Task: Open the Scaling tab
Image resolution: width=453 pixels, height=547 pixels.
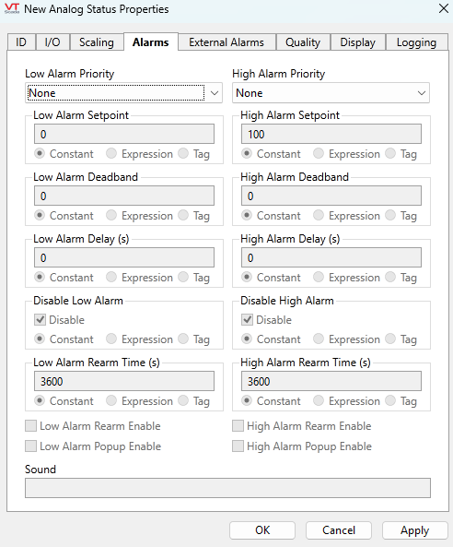Action: point(97,42)
